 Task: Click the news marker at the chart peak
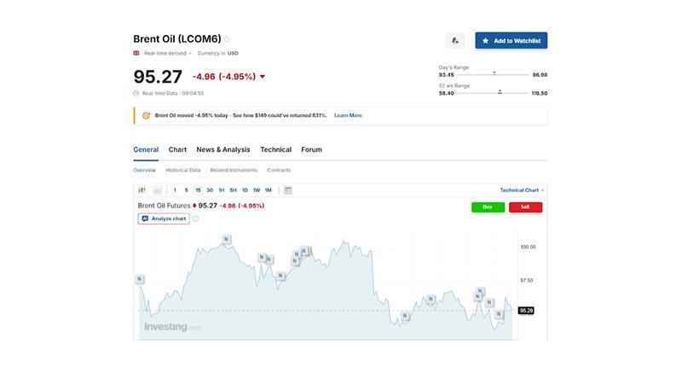[x=226, y=239]
